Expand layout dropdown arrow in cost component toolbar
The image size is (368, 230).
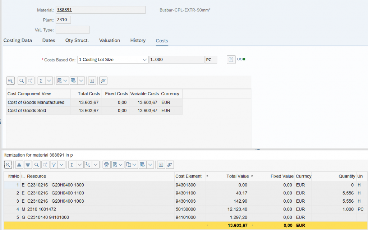click(x=81, y=81)
